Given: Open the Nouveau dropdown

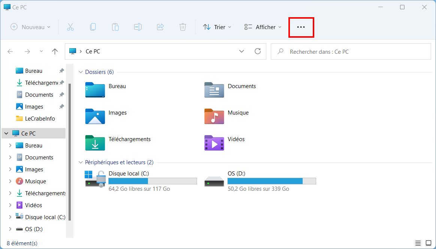Looking at the screenshot, I should pos(31,27).
